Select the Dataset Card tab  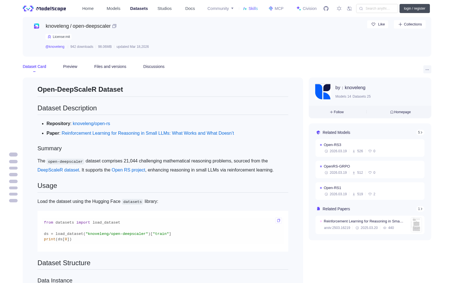(x=34, y=67)
